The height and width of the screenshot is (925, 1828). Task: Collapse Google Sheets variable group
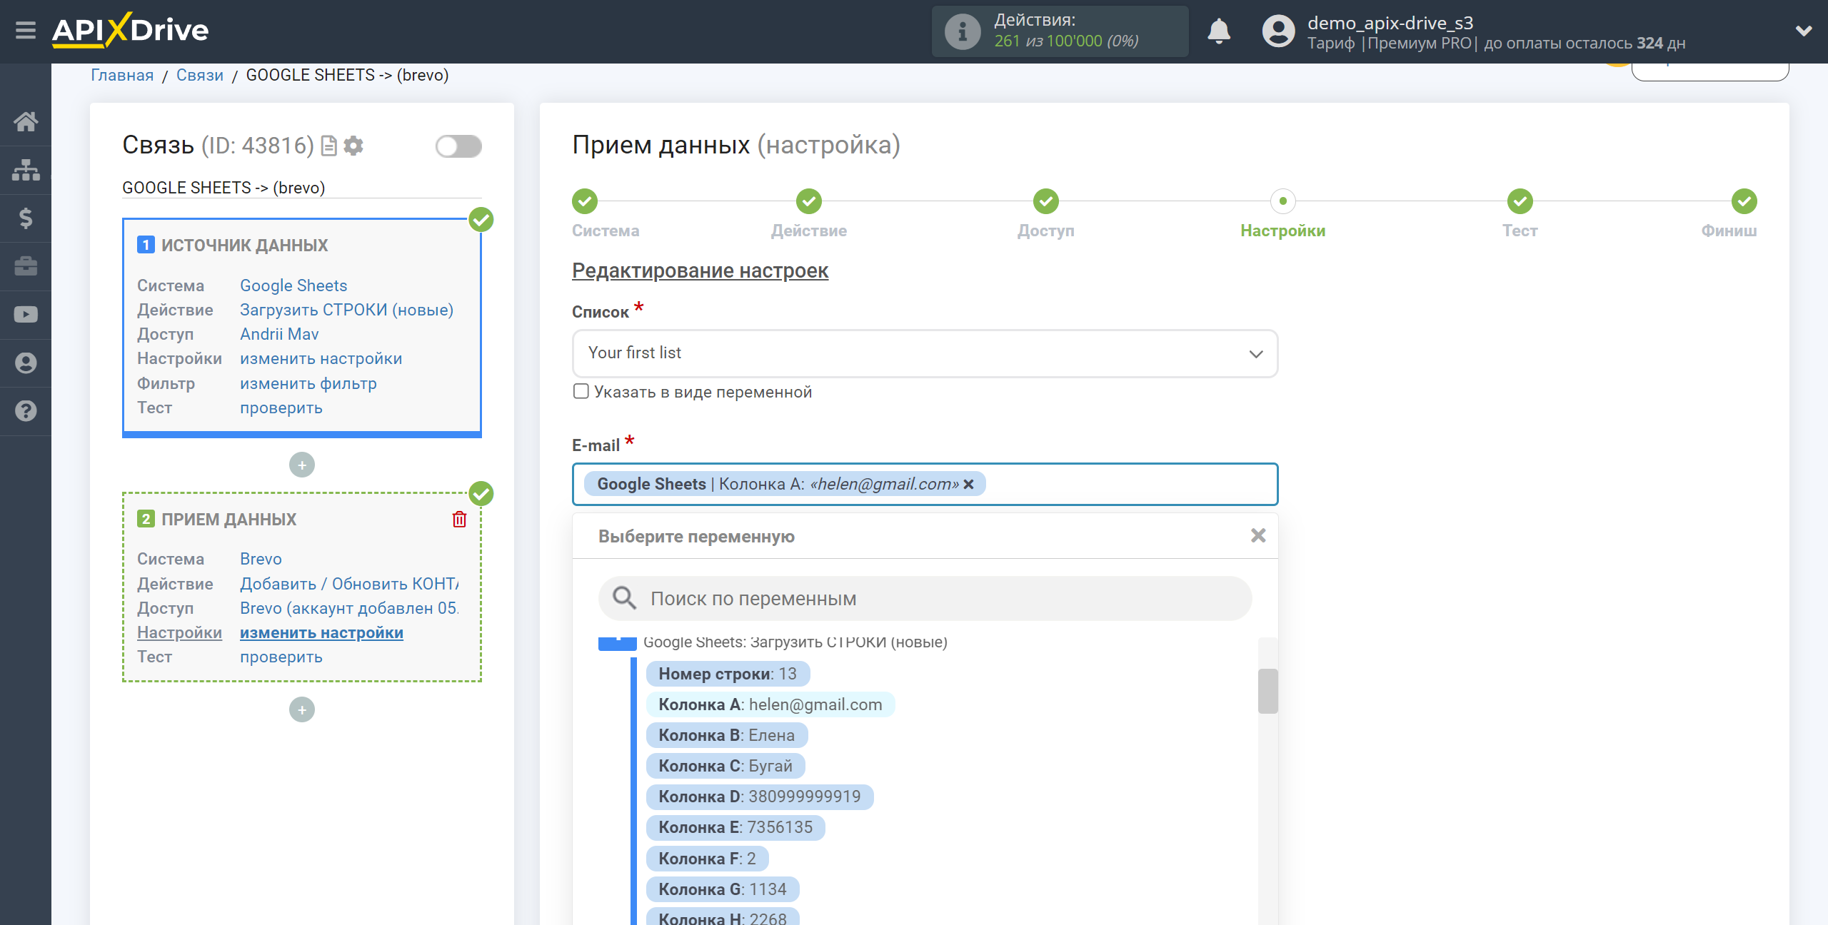(x=617, y=643)
